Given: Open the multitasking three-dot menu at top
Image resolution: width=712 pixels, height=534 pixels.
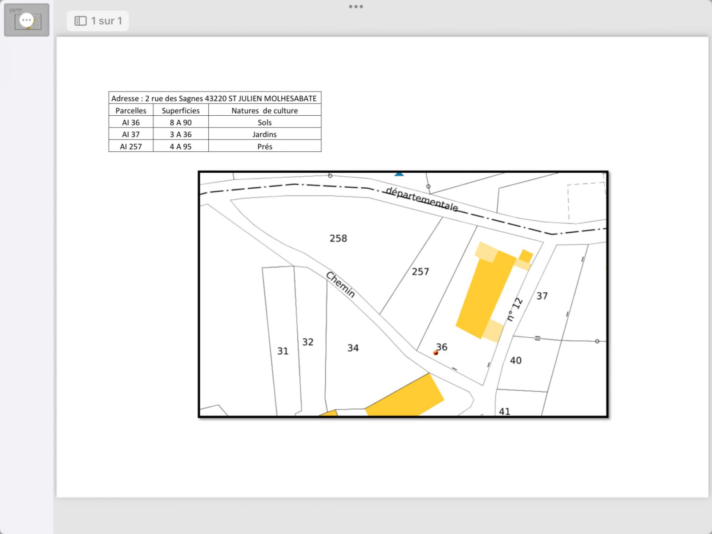Looking at the screenshot, I should (356, 7).
